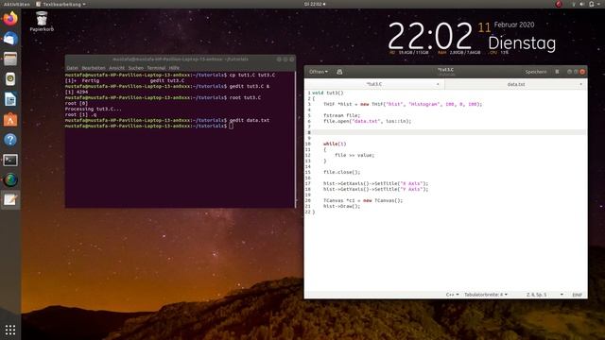The height and width of the screenshot is (340, 605).
Task: Open Hilfe menu in terminal
Action: tap(174, 68)
